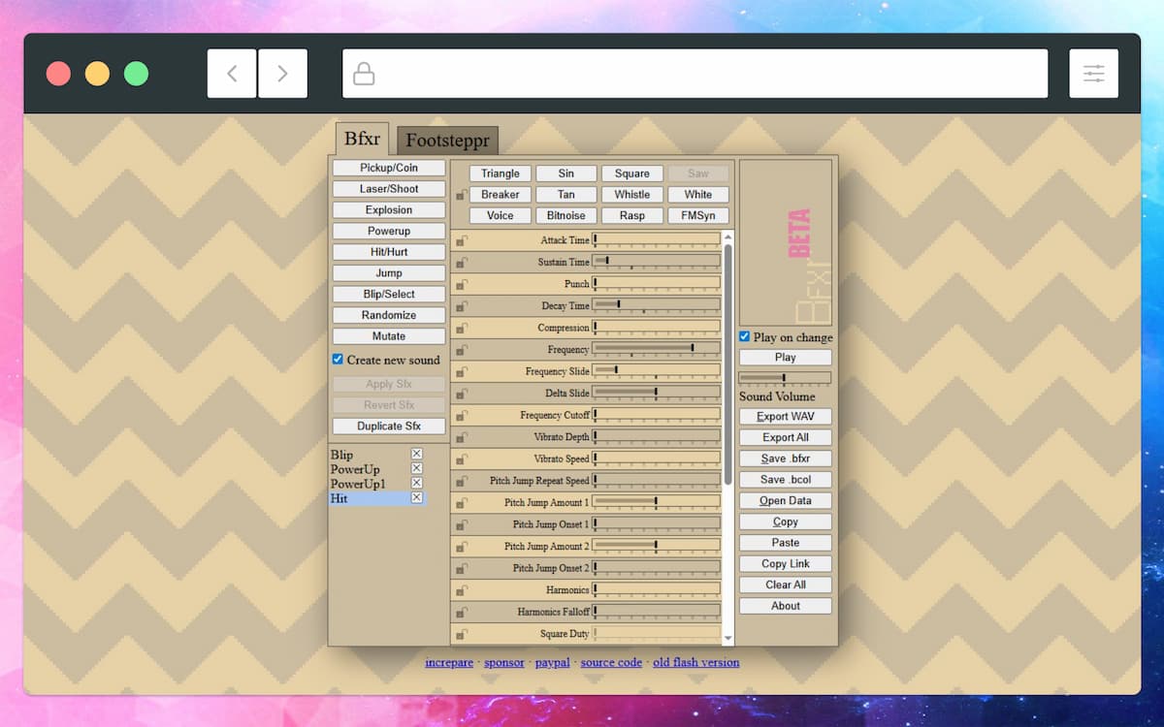Toggle the lock icon beside Pitch Jump Amount 1
Screen dimensions: 1164x727
click(462, 503)
